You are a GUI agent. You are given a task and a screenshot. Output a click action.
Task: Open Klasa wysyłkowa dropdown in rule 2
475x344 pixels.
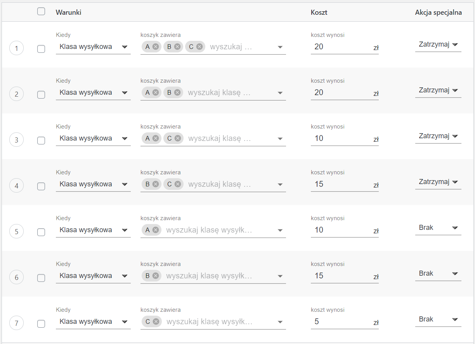pos(93,92)
